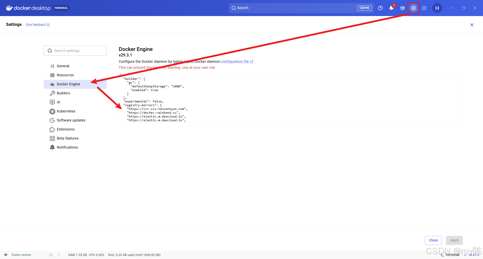Select General settings section
Screen dimensions: 483x259
pos(75,66)
